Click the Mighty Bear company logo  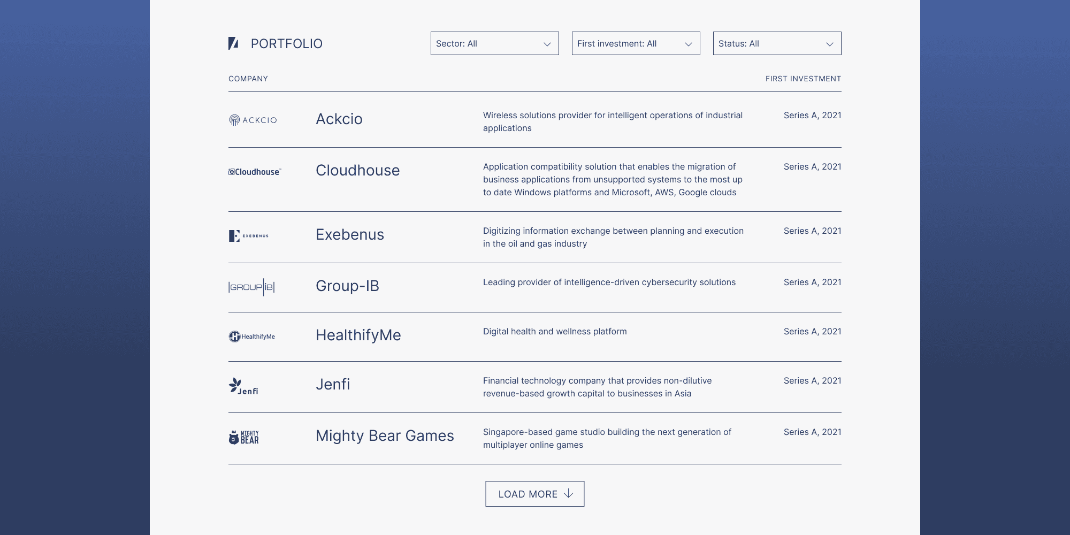[244, 437]
